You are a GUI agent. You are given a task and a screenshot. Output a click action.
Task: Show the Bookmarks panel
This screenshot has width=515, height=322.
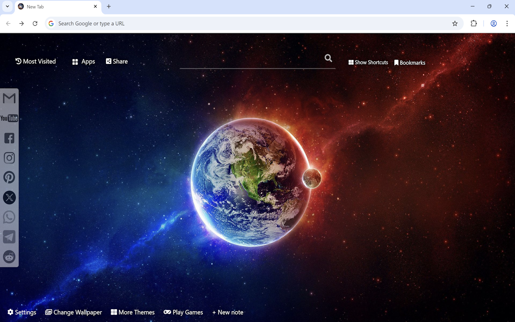pos(410,62)
